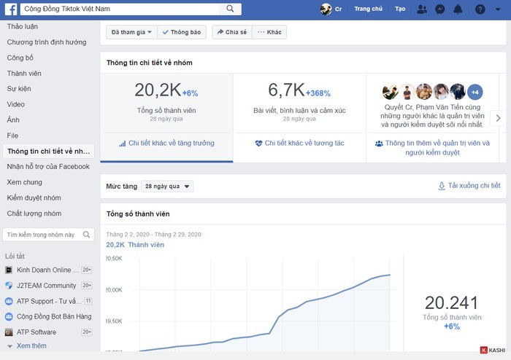Open notifications bell icon
This screenshot has width=511, height=360.
(458, 9)
